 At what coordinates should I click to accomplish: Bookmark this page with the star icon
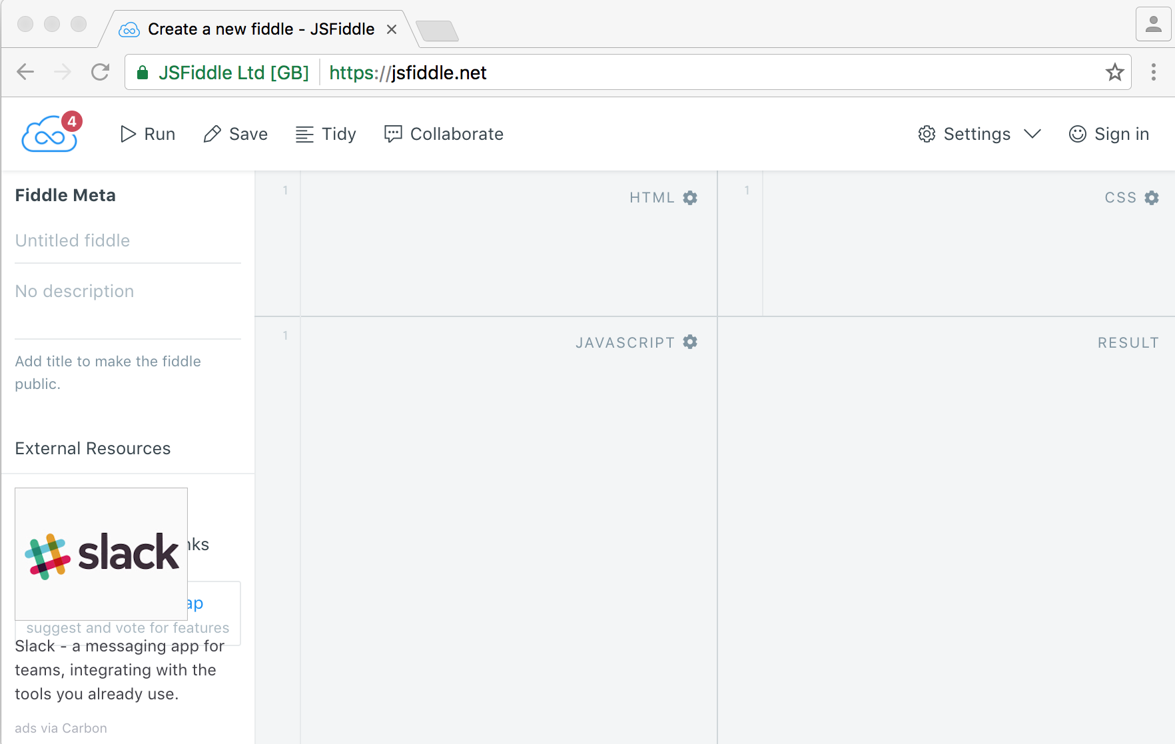coord(1114,72)
